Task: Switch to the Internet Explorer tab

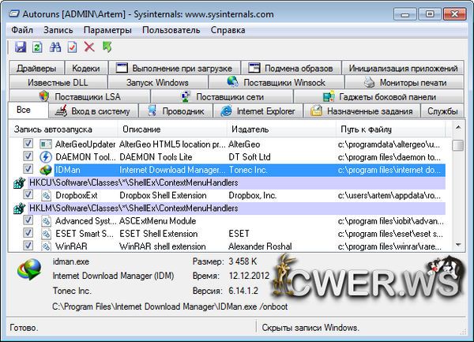Action: (x=258, y=111)
